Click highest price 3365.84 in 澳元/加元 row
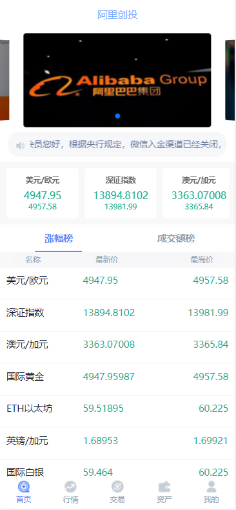Screen dimensions: 236x510 (x=211, y=345)
